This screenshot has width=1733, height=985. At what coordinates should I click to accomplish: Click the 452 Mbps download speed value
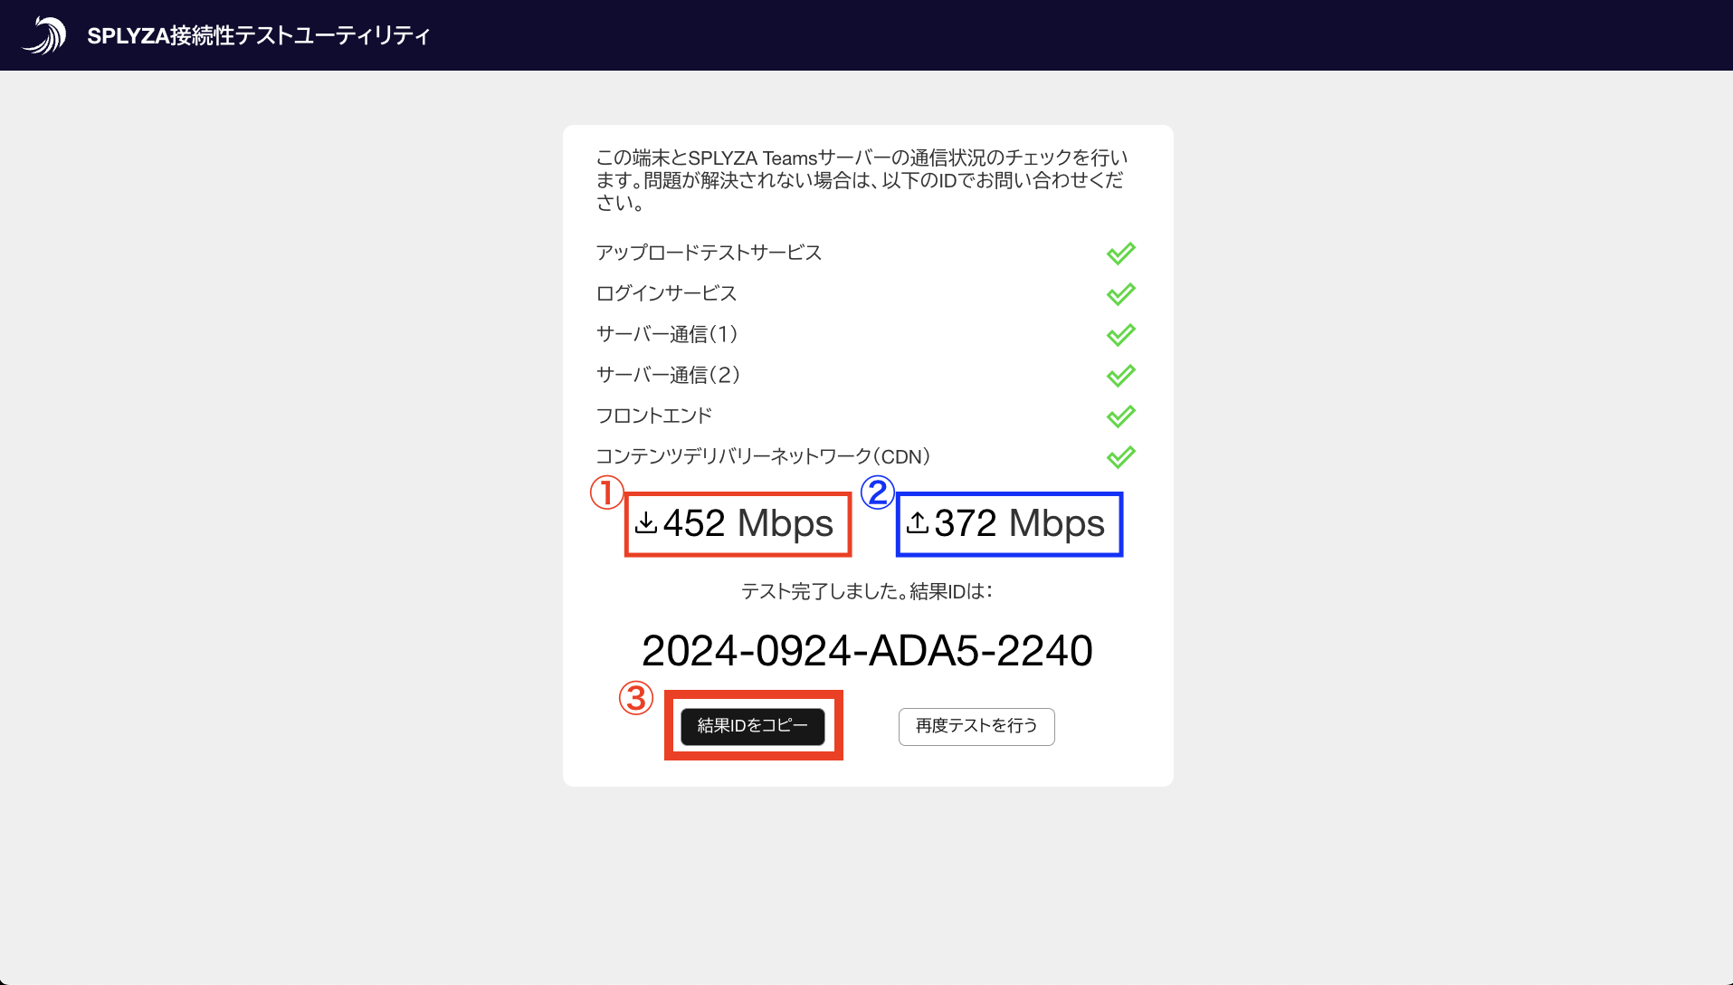[747, 523]
